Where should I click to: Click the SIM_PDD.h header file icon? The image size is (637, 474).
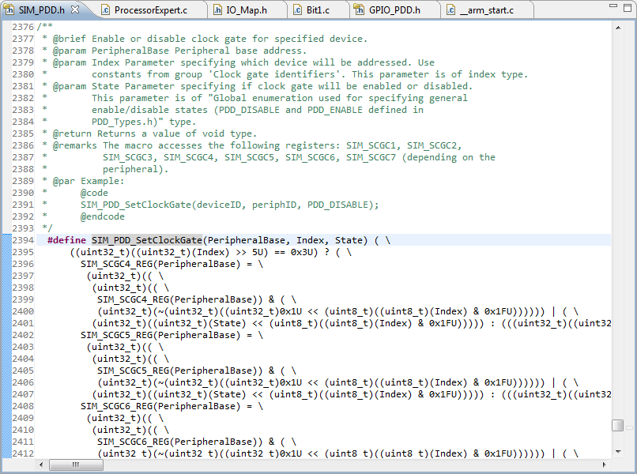pos(9,10)
